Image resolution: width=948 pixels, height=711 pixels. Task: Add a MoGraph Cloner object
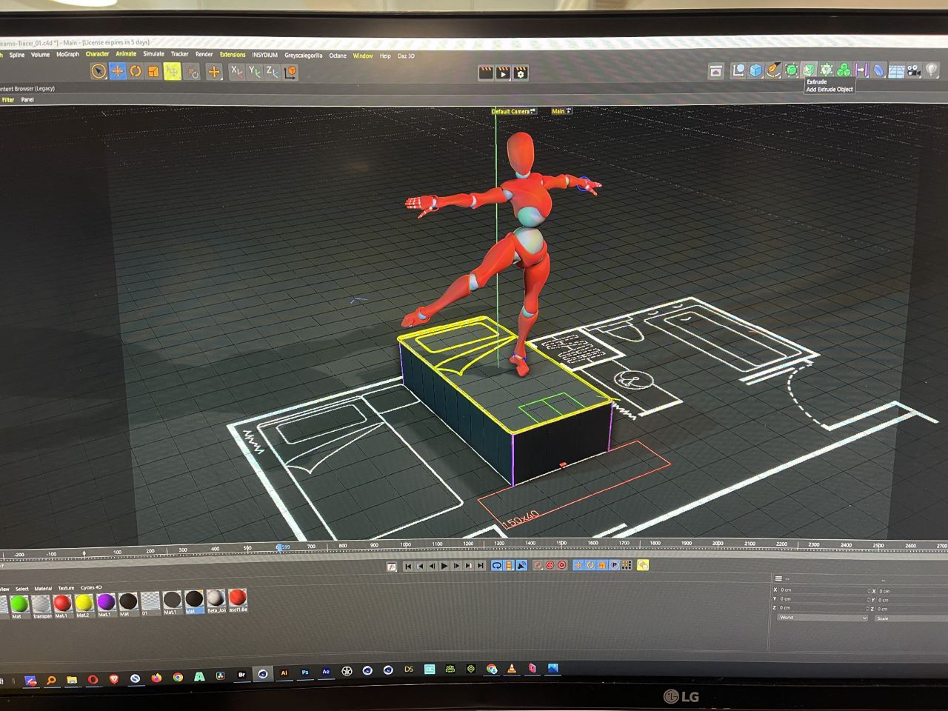click(x=844, y=70)
